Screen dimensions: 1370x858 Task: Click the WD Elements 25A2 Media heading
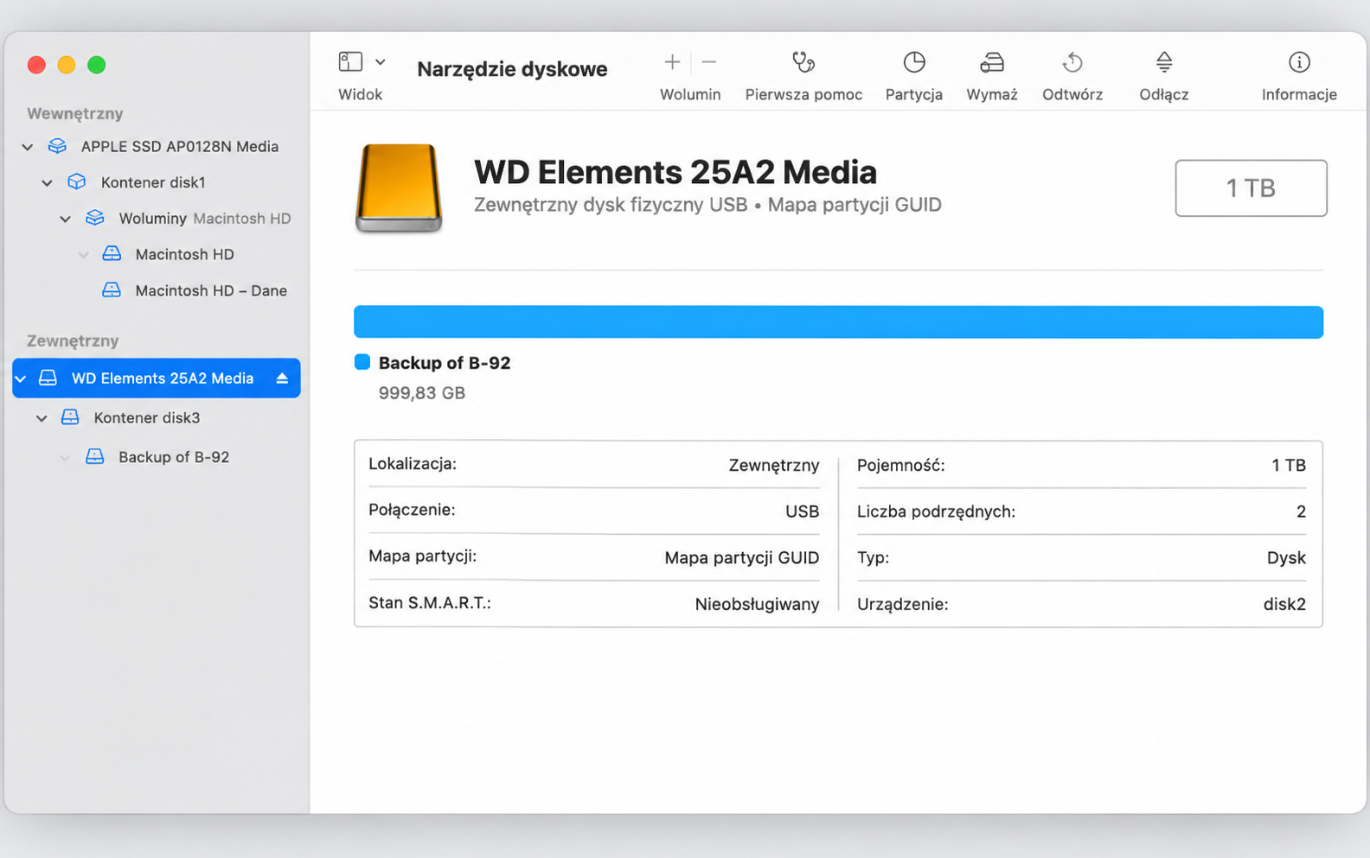click(x=675, y=172)
